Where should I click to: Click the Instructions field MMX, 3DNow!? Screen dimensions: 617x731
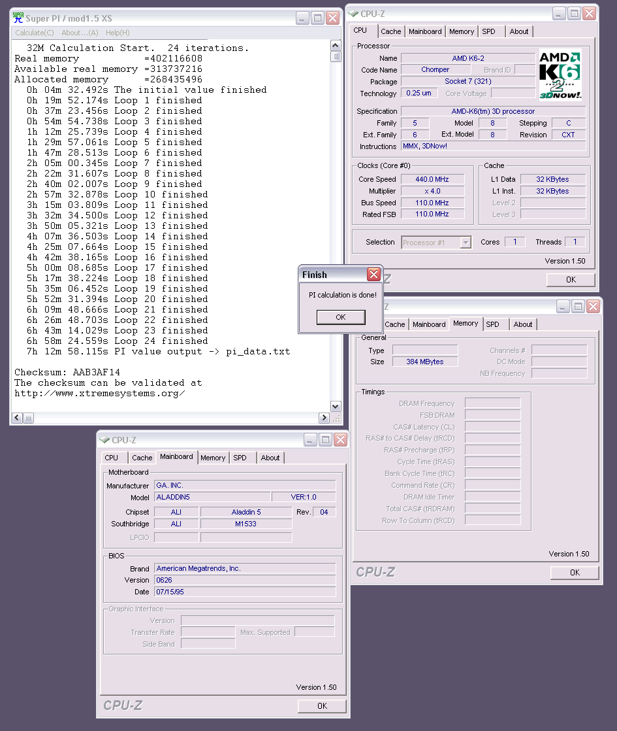[x=493, y=146]
